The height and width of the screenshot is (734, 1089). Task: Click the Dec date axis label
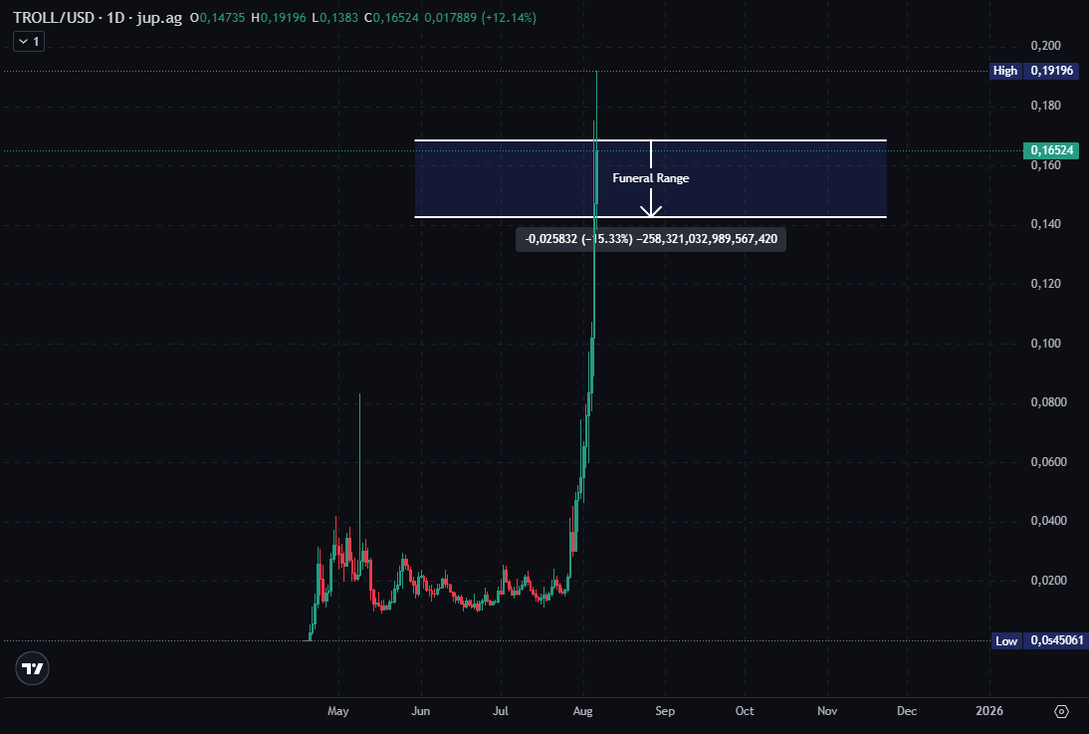point(907,711)
